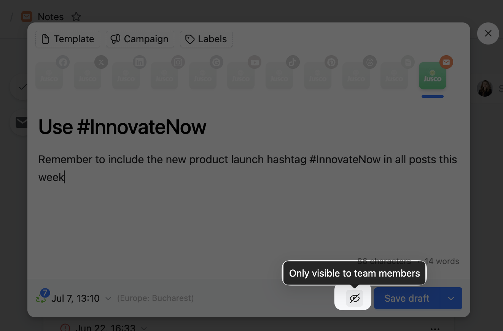
Task: Open the Campaign option
Action: tap(140, 39)
